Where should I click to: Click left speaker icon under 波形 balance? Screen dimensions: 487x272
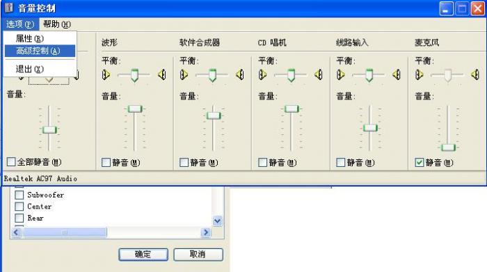pos(106,74)
